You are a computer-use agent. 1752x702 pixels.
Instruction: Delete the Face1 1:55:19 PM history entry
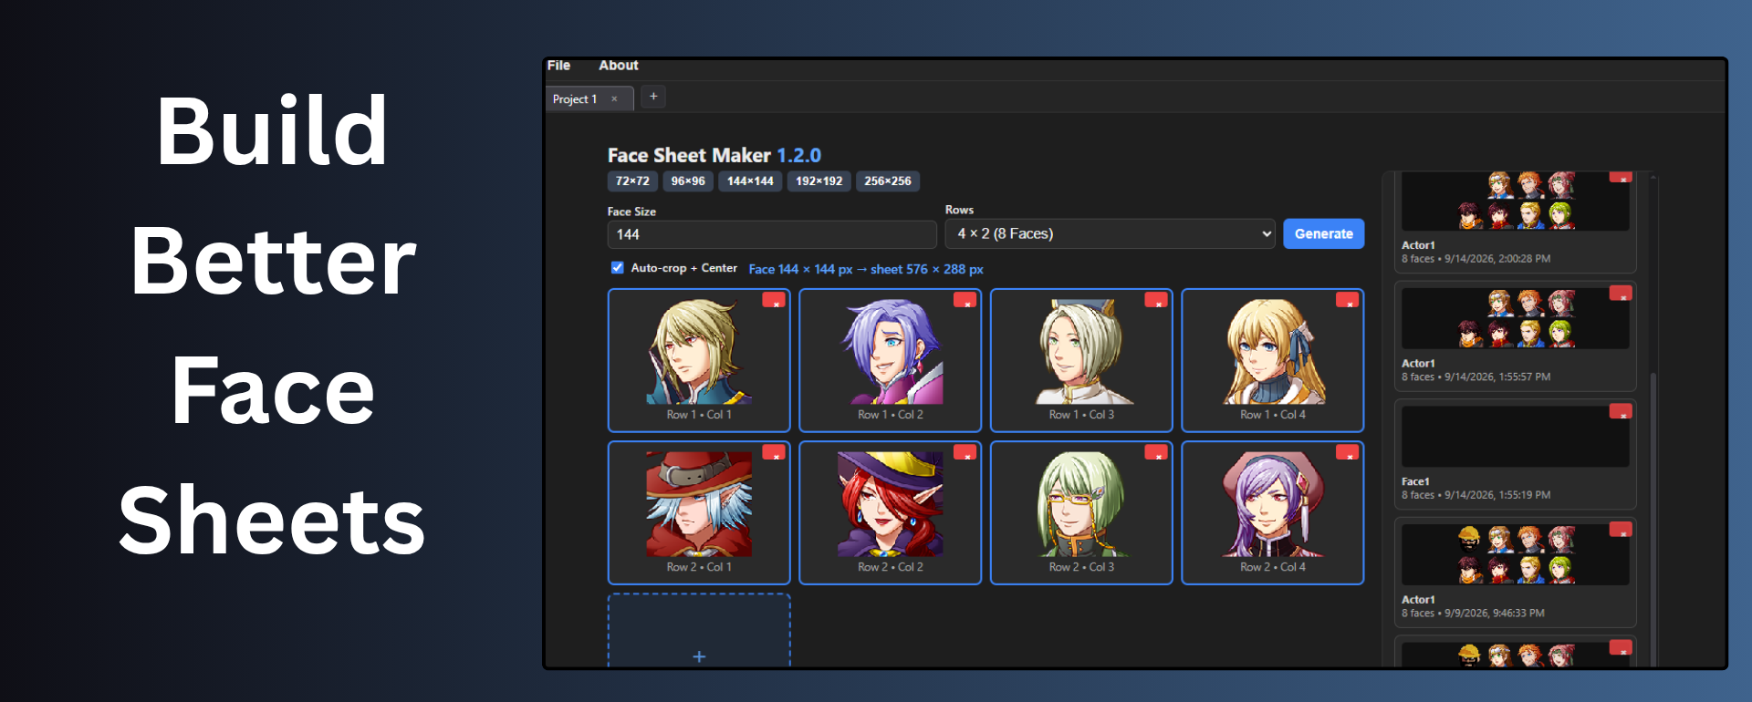coord(1621,411)
